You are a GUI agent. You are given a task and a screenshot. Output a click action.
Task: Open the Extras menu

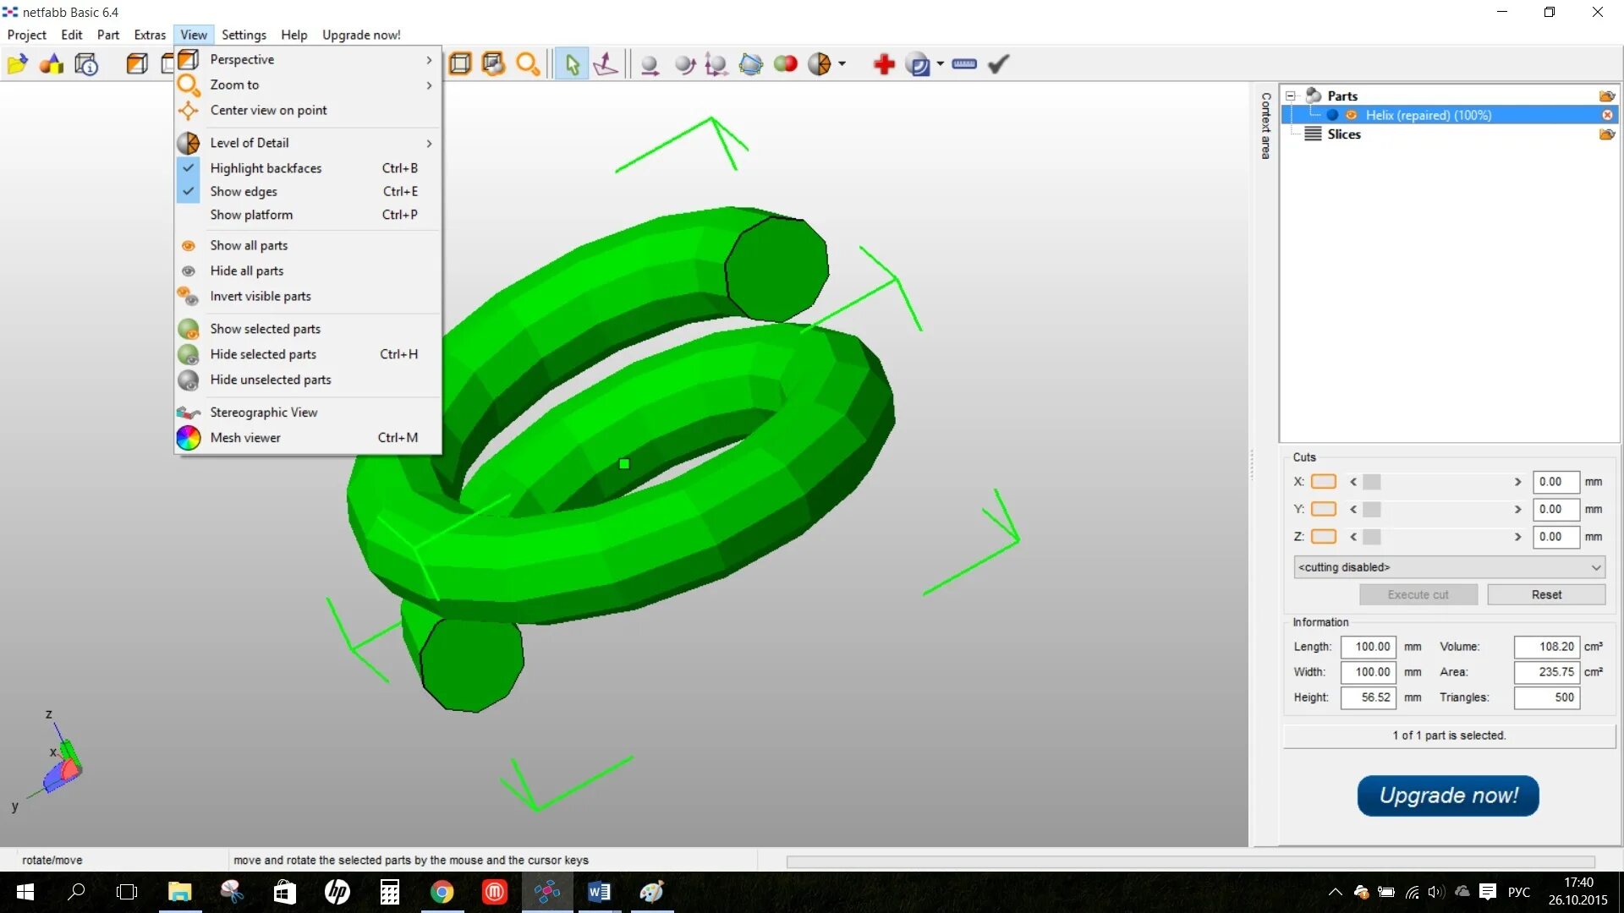point(150,35)
